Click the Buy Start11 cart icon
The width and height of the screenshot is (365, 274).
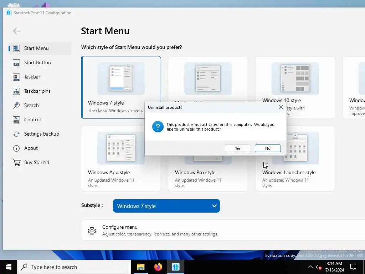[x=16, y=162]
